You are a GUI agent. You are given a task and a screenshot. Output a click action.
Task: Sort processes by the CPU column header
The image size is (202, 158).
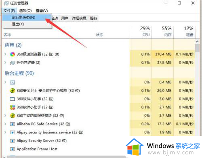tap(141, 31)
